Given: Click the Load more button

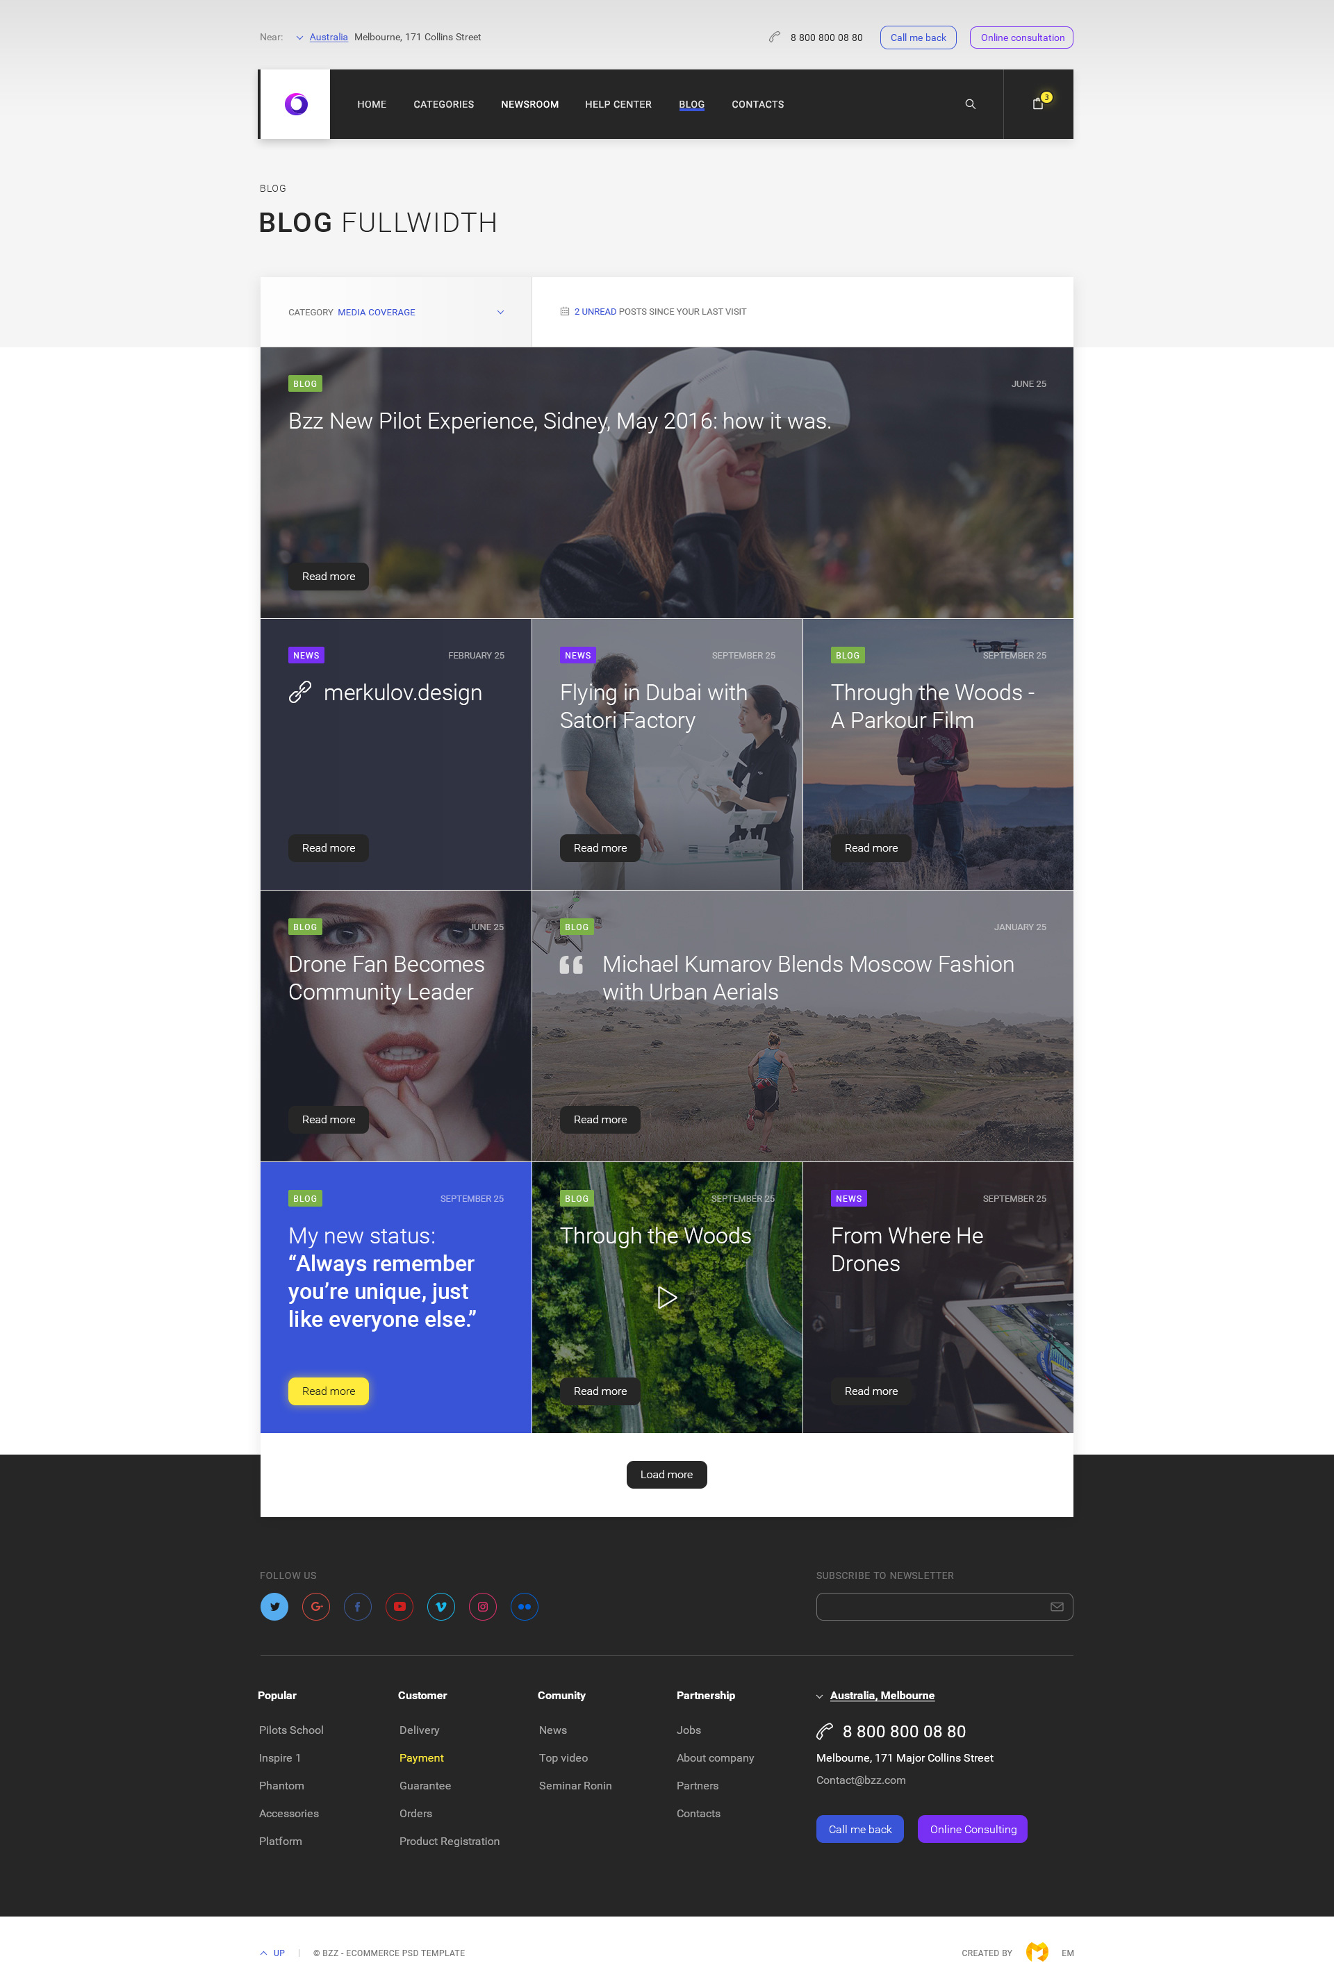Looking at the screenshot, I should click(x=667, y=1474).
